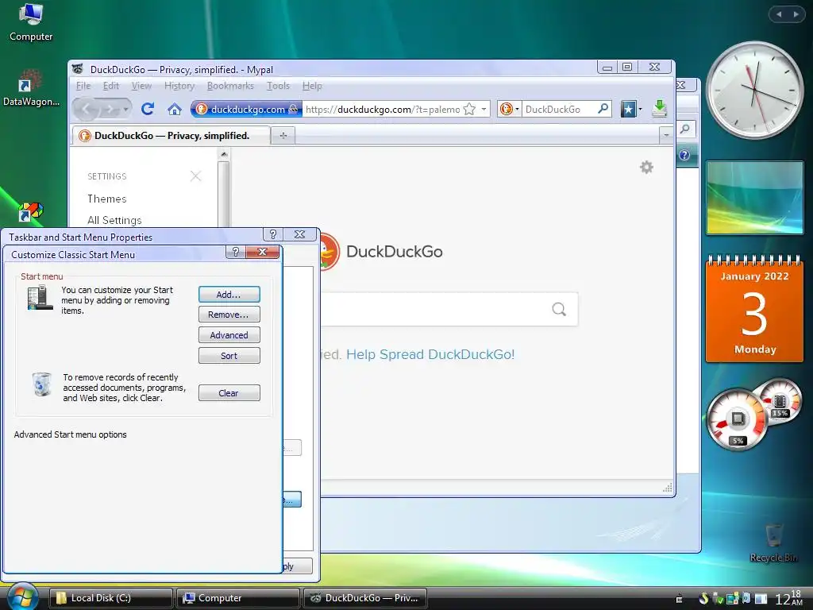Image resolution: width=813 pixels, height=610 pixels.
Task: Click the DuckDuckGo page settings gear
Action: coord(646,167)
